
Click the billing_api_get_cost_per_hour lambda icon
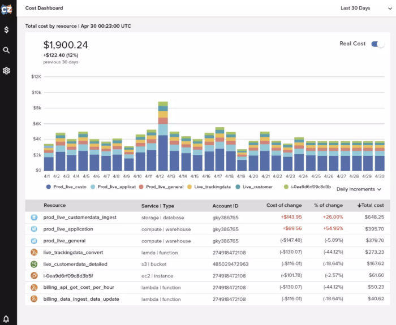coord(34,287)
